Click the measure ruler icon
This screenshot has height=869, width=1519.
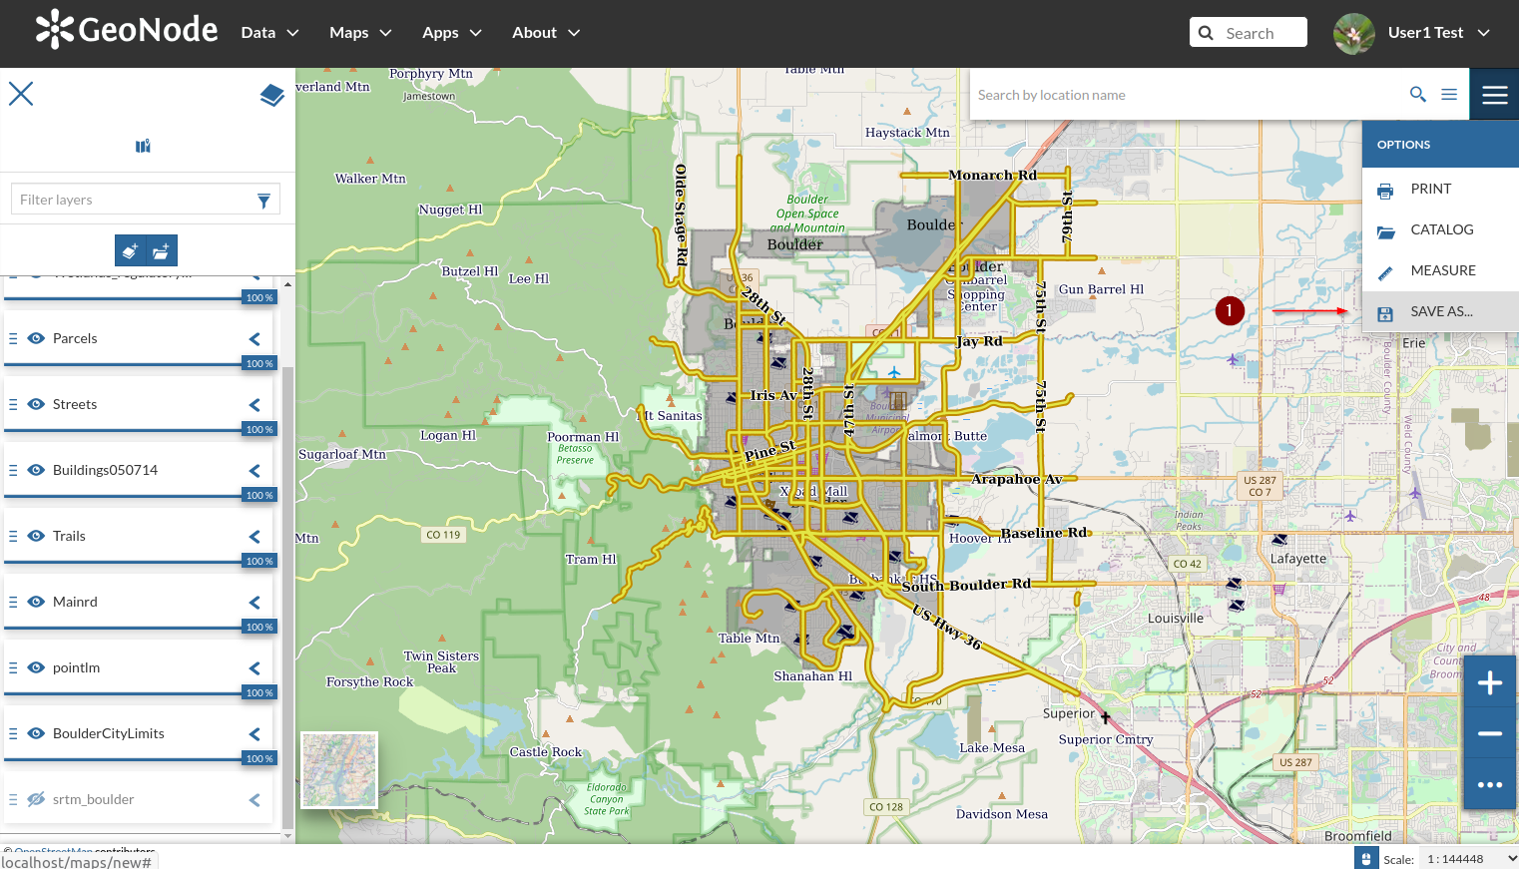pyautogui.click(x=1385, y=272)
